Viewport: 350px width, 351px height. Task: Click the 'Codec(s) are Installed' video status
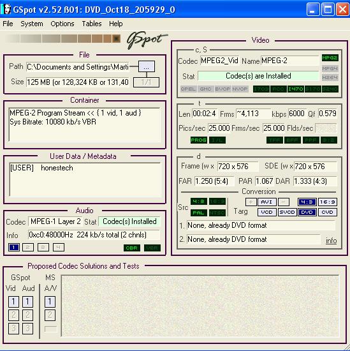click(258, 76)
